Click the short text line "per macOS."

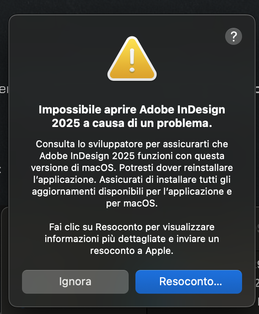[132, 203]
